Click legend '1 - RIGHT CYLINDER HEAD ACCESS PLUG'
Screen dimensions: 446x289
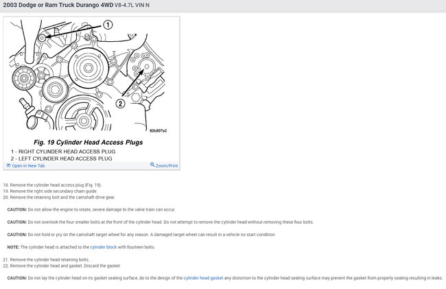point(63,152)
